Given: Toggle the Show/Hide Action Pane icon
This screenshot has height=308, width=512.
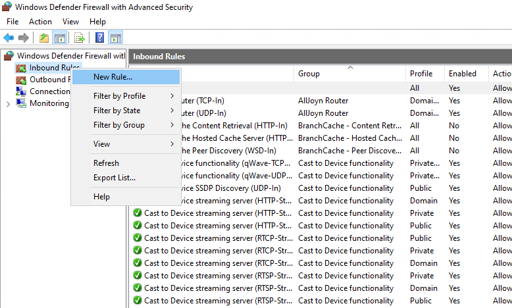Looking at the screenshot, I should pos(116,38).
